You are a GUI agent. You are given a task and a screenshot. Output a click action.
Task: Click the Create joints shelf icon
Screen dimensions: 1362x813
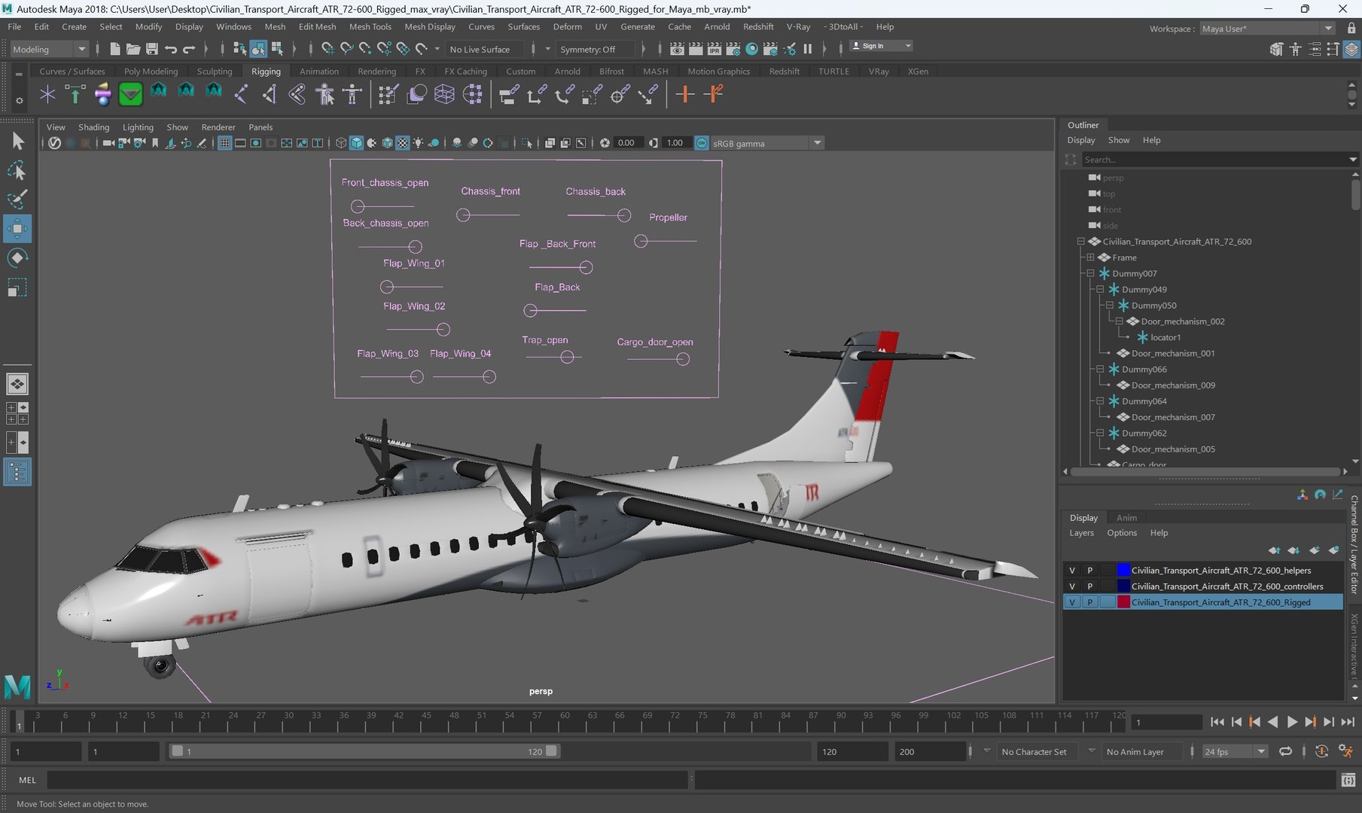tap(242, 95)
